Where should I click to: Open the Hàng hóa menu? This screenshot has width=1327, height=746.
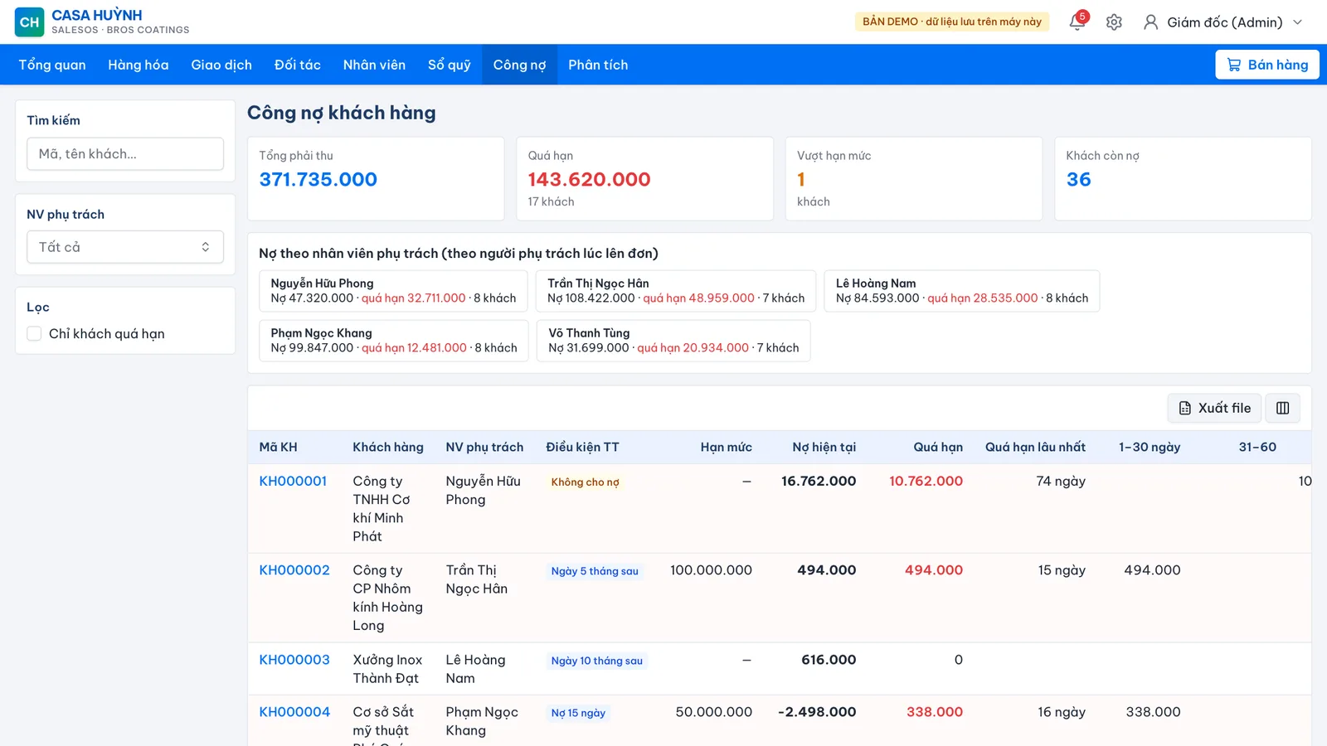(139, 65)
